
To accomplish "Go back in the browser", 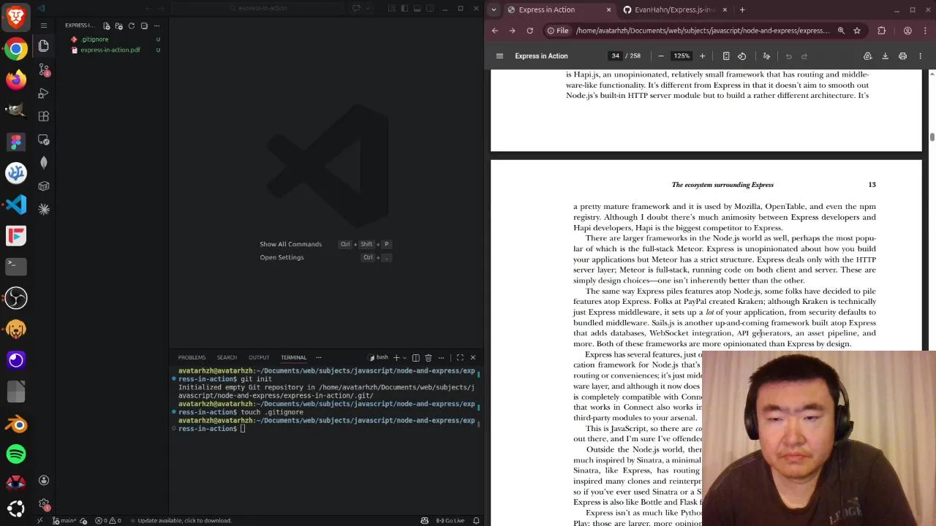I will (x=495, y=31).
